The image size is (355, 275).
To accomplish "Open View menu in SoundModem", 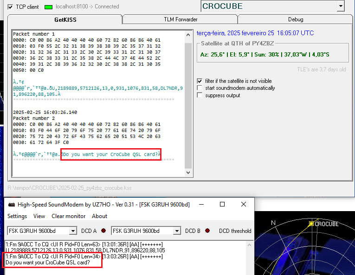I will tap(39, 216).
